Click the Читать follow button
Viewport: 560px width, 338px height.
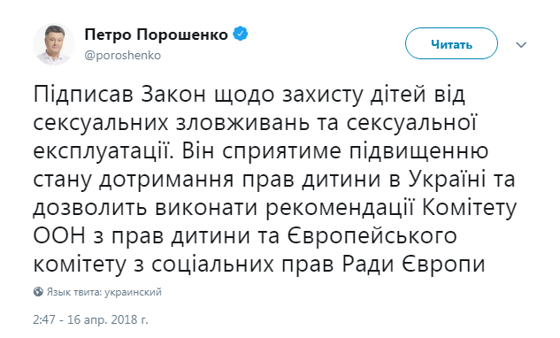tap(451, 43)
